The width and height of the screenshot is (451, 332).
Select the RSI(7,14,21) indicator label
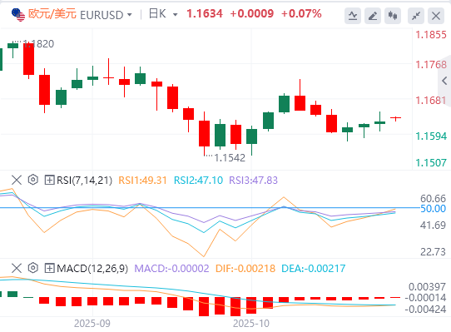pos(84,180)
